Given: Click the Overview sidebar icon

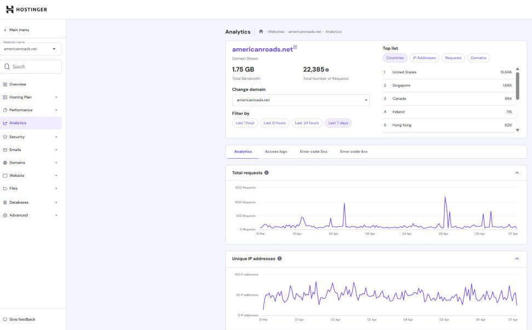Looking at the screenshot, I should [x=5, y=84].
